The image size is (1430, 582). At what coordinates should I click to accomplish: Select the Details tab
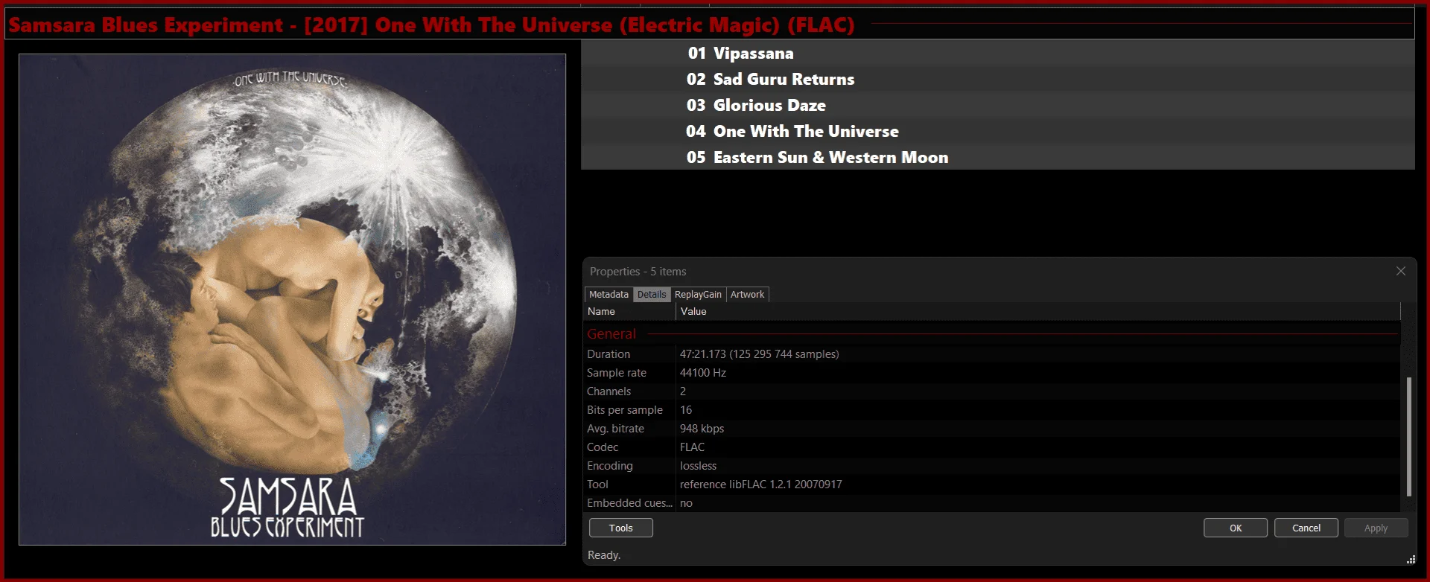(x=652, y=295)
